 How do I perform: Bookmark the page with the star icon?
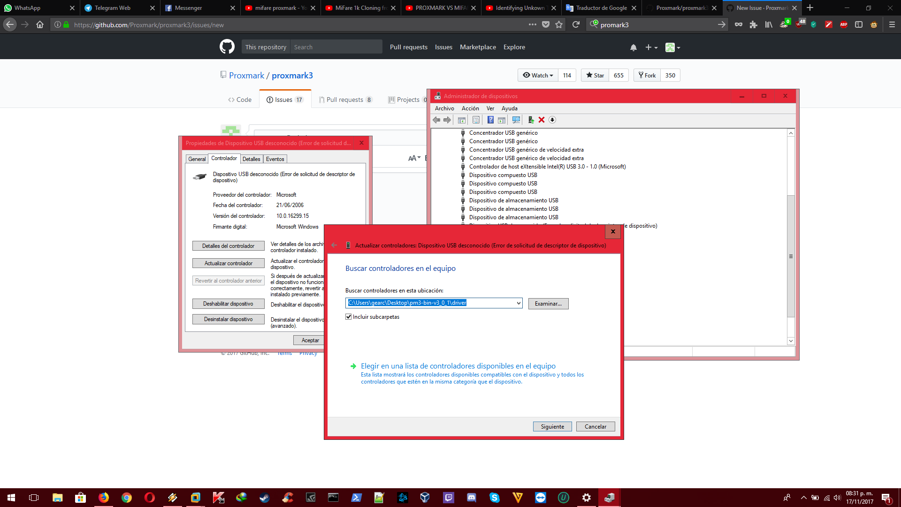point(559,24)
